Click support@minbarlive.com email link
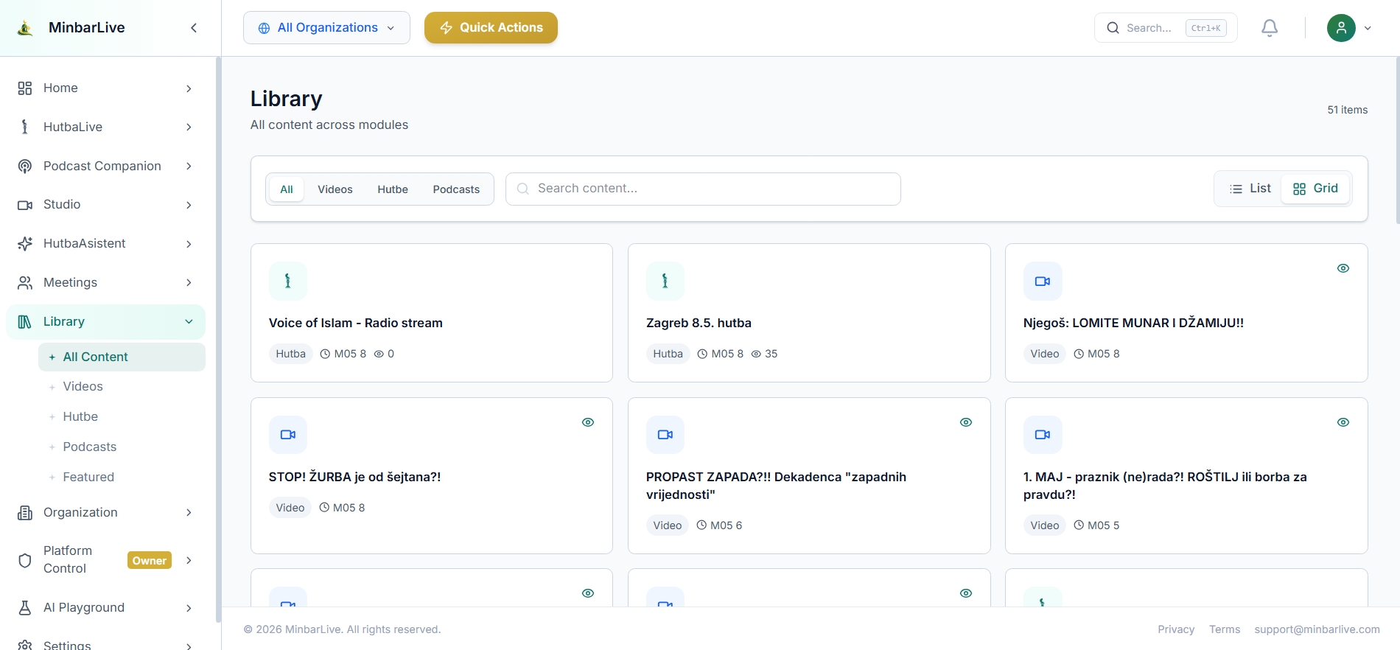The image size is (1400, 650). click(1317, 629)
